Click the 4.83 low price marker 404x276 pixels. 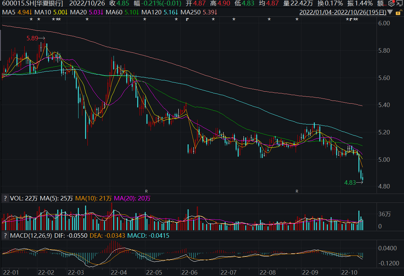coord(350,183)
